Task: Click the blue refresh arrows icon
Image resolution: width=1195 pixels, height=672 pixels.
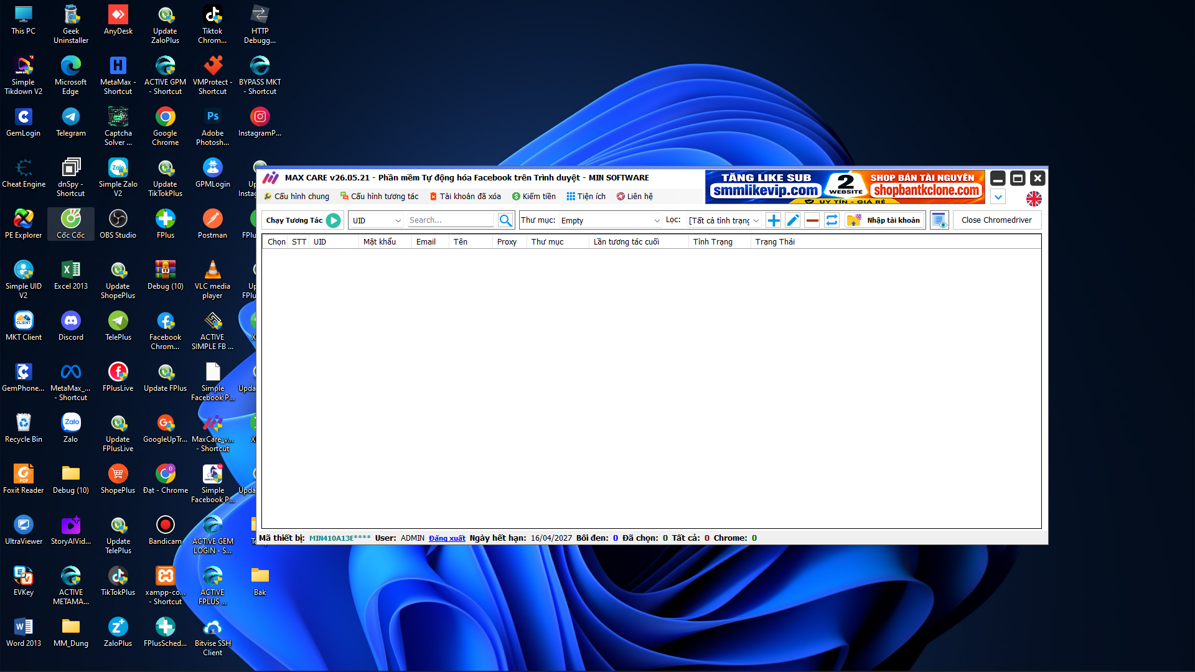Action: tap(832, 220)
